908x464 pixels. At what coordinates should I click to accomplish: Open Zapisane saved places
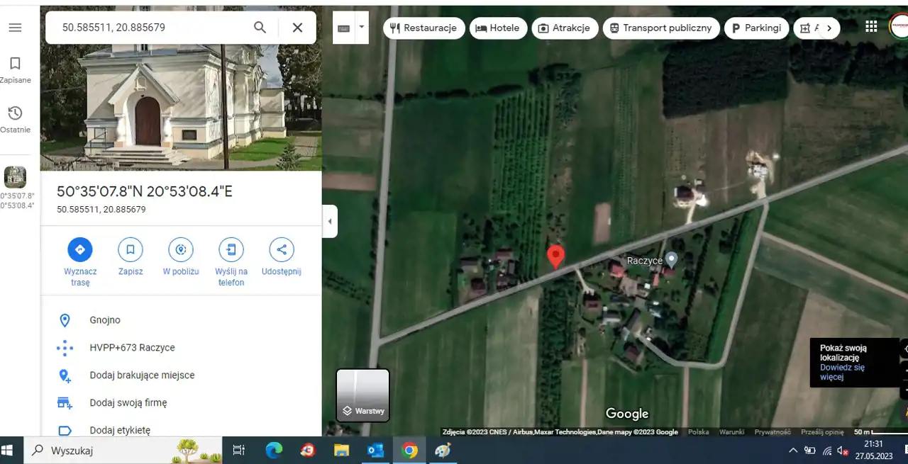pos(15,69)
